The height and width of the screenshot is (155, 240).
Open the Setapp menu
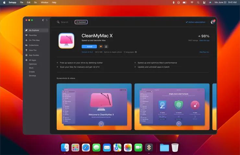click(12, 3)
